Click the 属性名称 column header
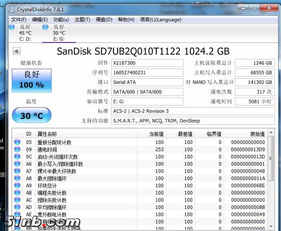The width and height of the screenshot is (281, 231). pos(47,134)
